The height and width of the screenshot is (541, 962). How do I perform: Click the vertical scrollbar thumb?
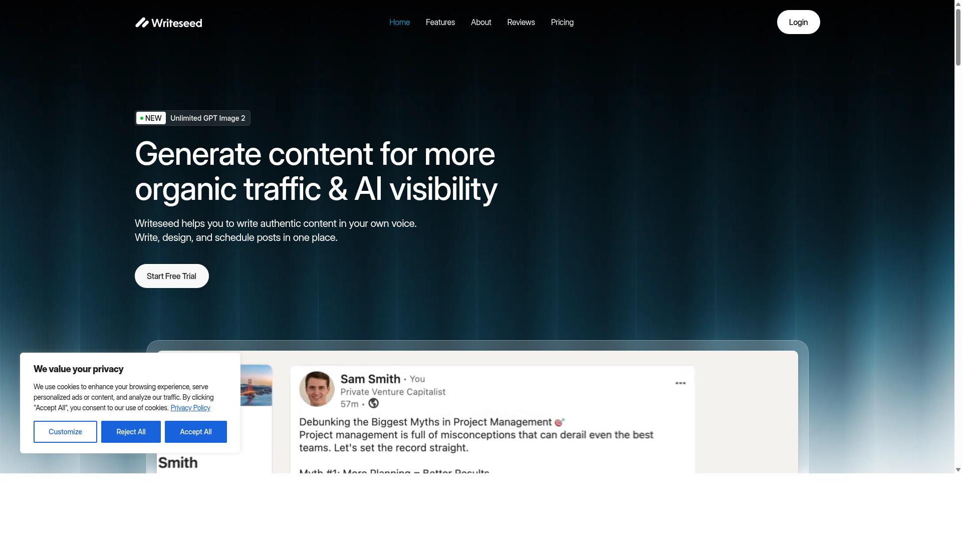point(958,37)
